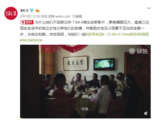This screenshot has height=120, width=152.
Task: Click the 已编辑 edited label
Action: click(x=77, y=16)
